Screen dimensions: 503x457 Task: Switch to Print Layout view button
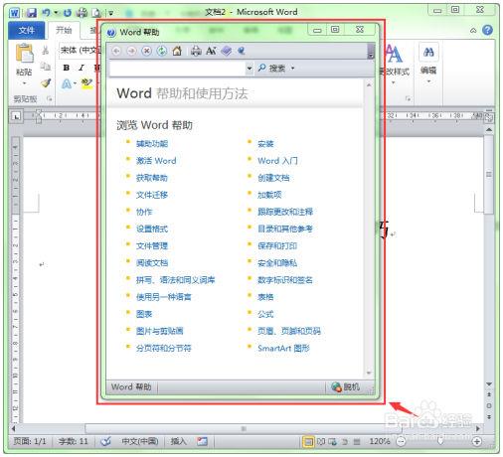click(308, 441)
